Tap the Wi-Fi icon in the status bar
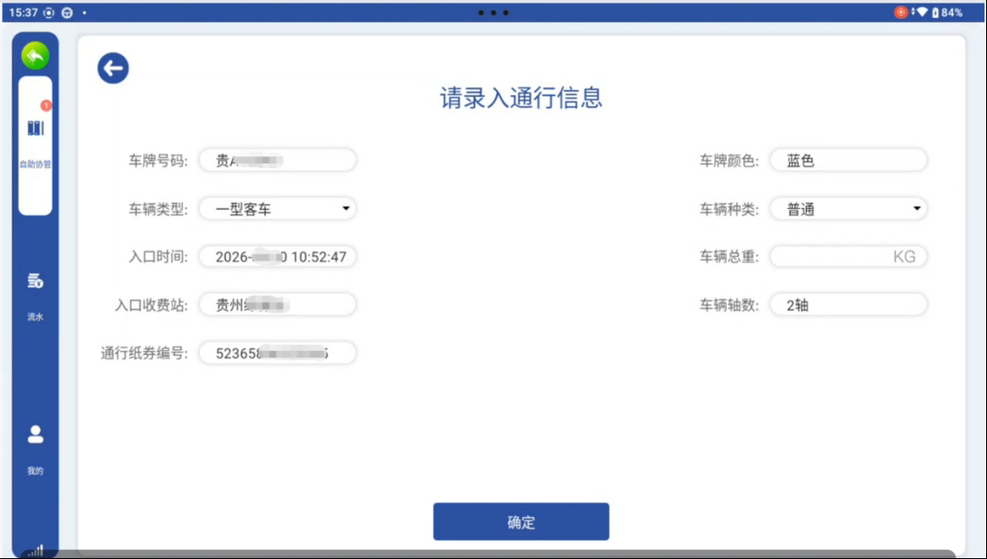 922,12
